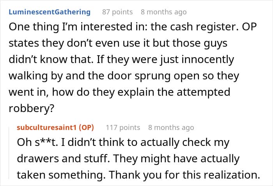Open OP reply's 8 months ago timestamp
The height and width of the screenshot is (186, 273).
[171, 128]
